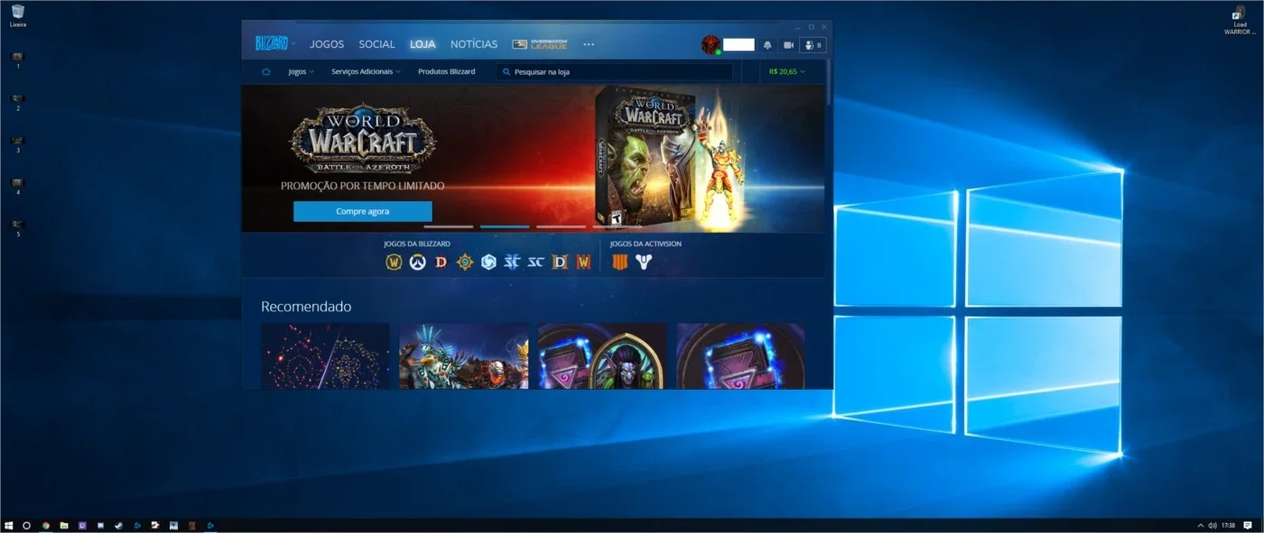Image resolution: width=1264 pixels, height=533 pixels.
Task: Open the troll characters recommended thumbnail
Action: coord(464,356)
